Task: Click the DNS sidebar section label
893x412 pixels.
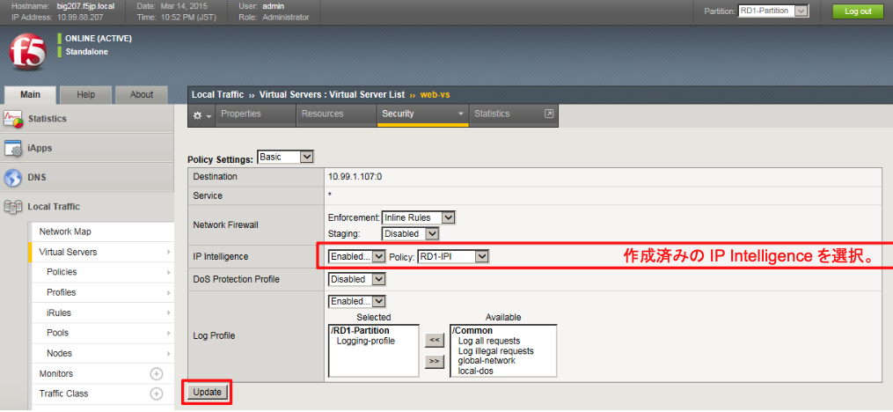Action: click(37, 178)
